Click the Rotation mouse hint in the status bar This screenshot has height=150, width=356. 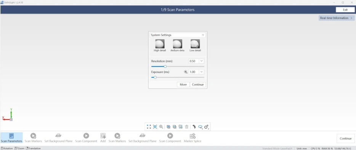[6, 148]
